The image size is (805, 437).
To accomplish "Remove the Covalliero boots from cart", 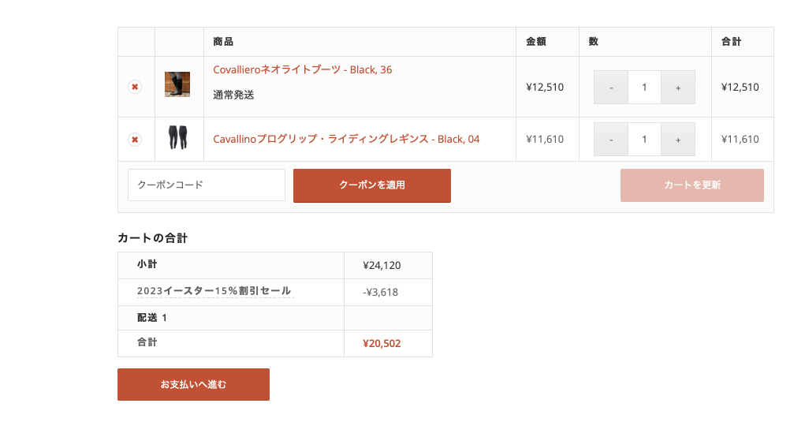I will [x=135, y=87].
